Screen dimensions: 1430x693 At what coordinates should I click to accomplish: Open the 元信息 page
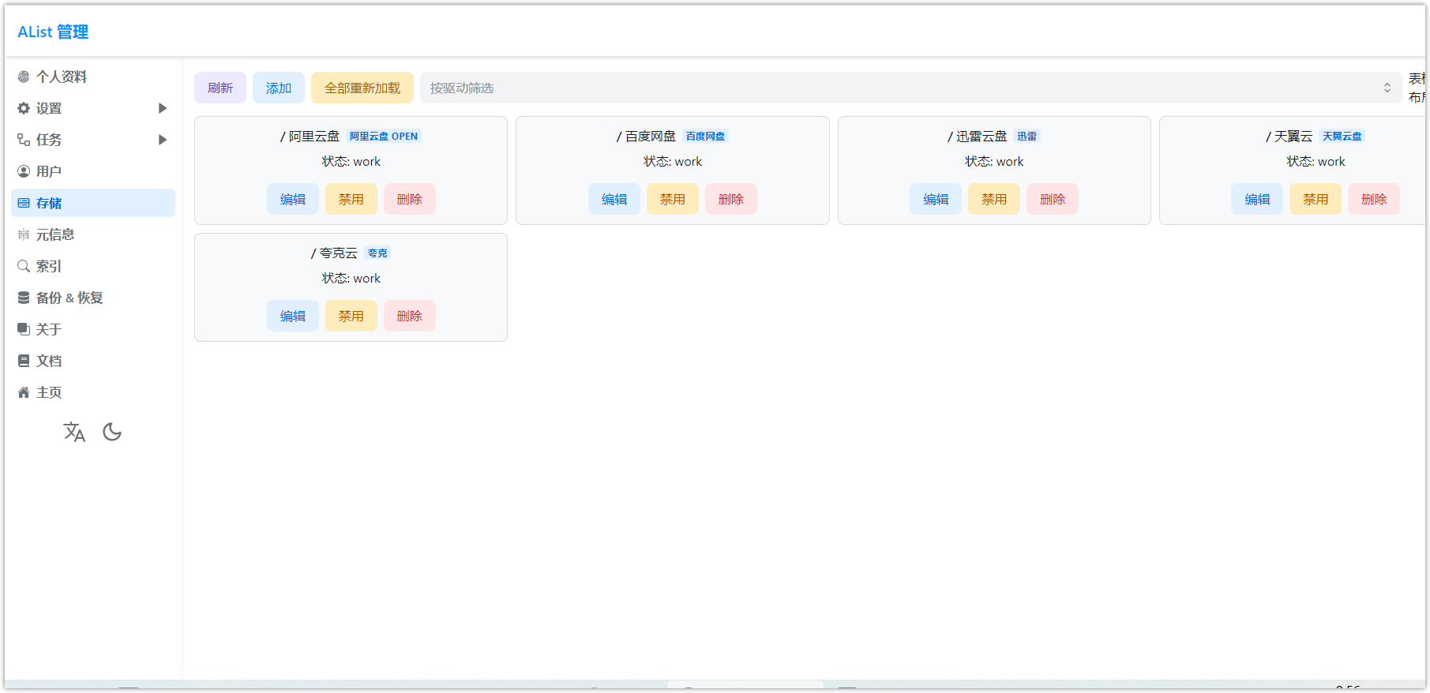[93, 234]
